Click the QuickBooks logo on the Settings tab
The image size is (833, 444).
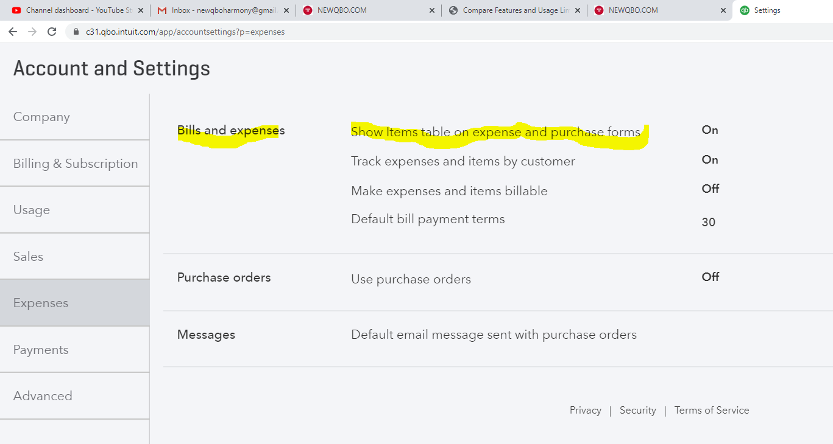744,10
